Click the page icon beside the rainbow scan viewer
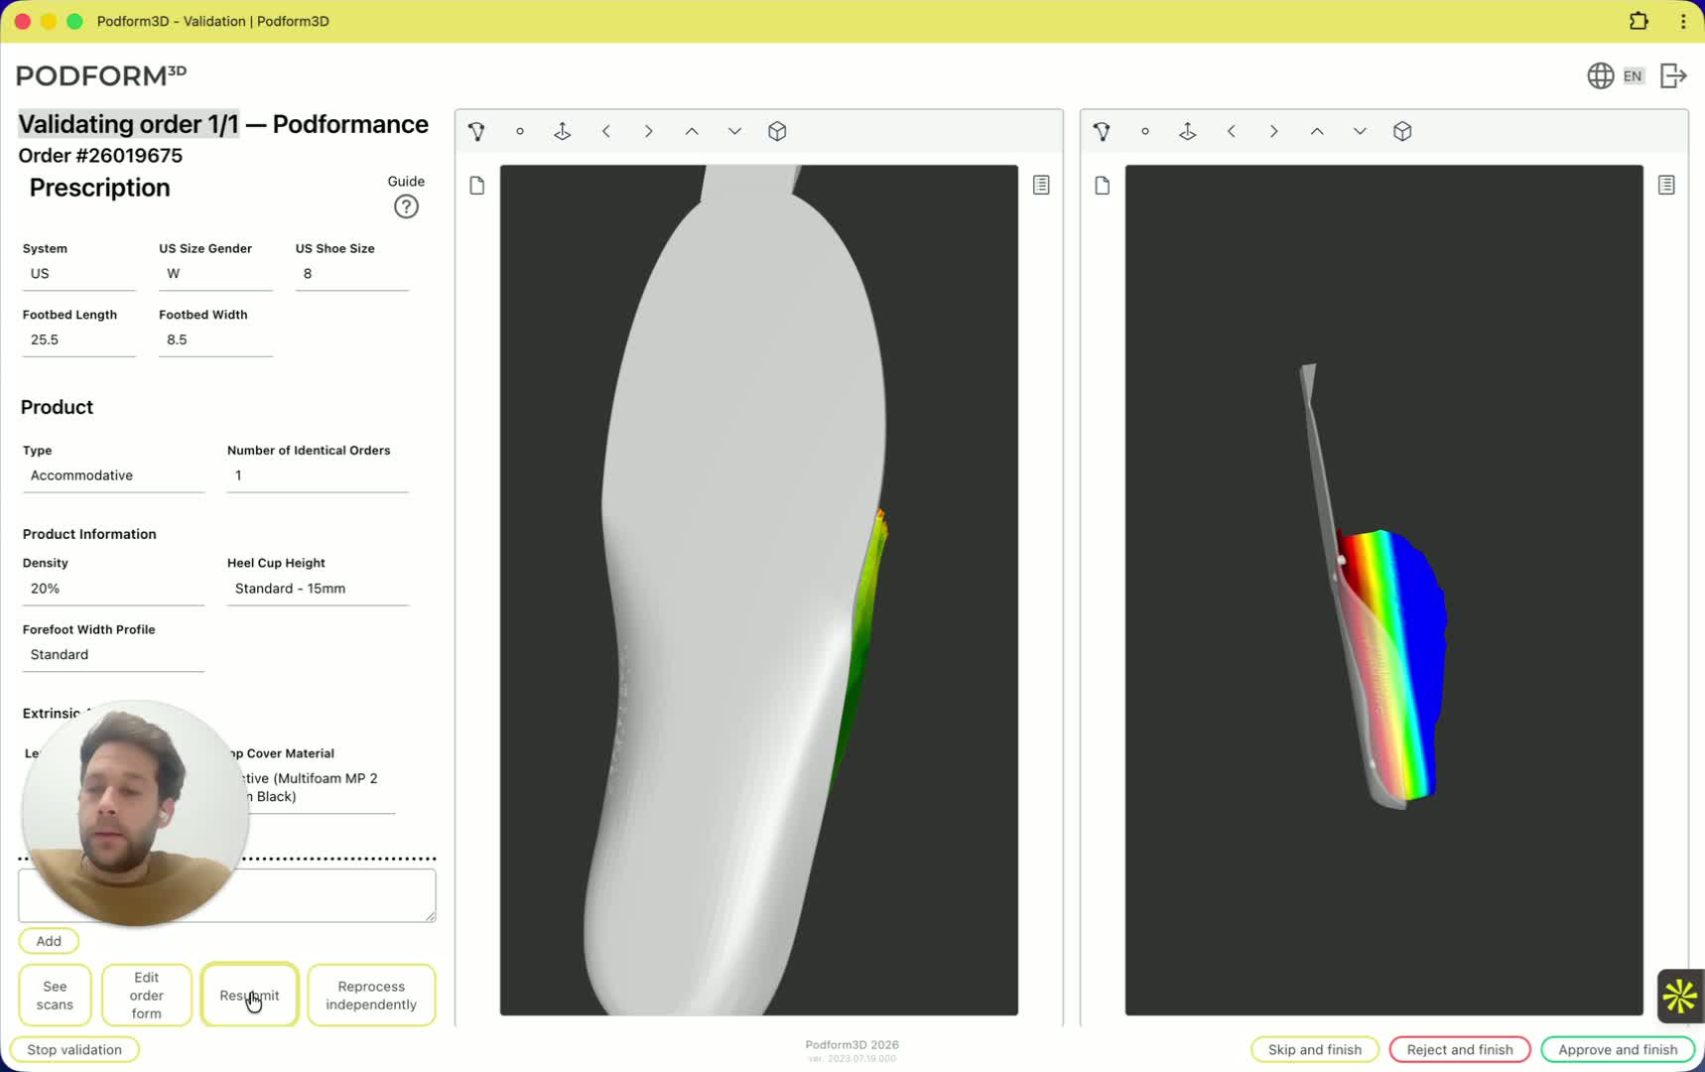This screenshot has width=1705, height=1072. 1103,186
